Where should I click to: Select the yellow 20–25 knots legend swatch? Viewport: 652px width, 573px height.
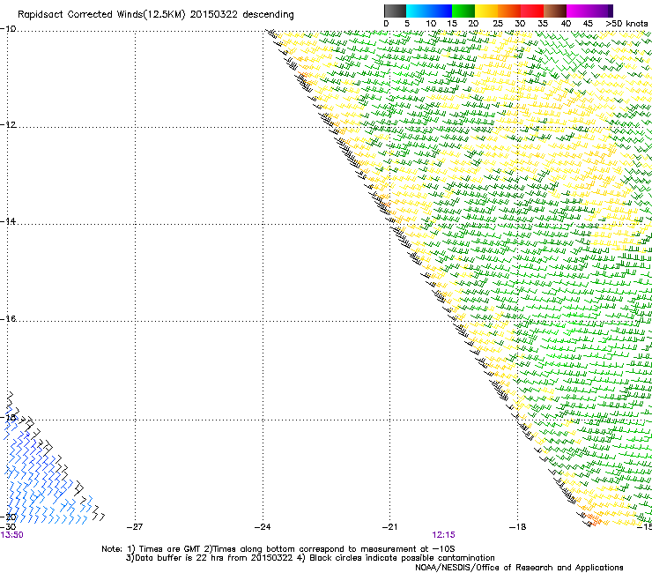coord(486,11)
